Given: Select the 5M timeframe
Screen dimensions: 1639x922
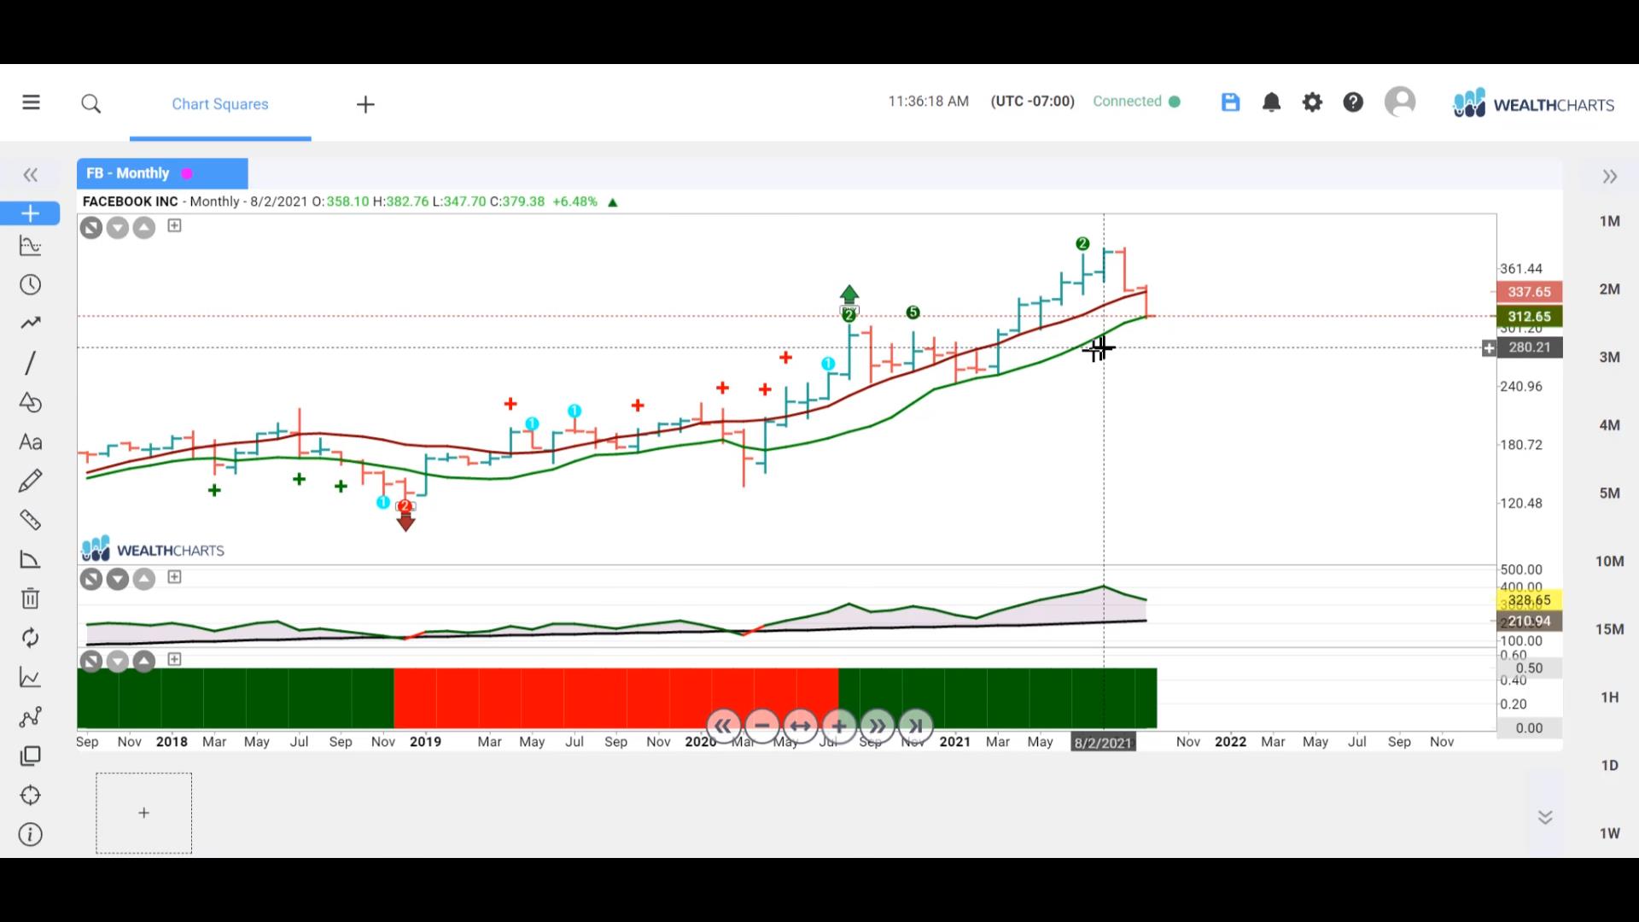Looking at the screenshot, I should click(x=1609, y=493).
